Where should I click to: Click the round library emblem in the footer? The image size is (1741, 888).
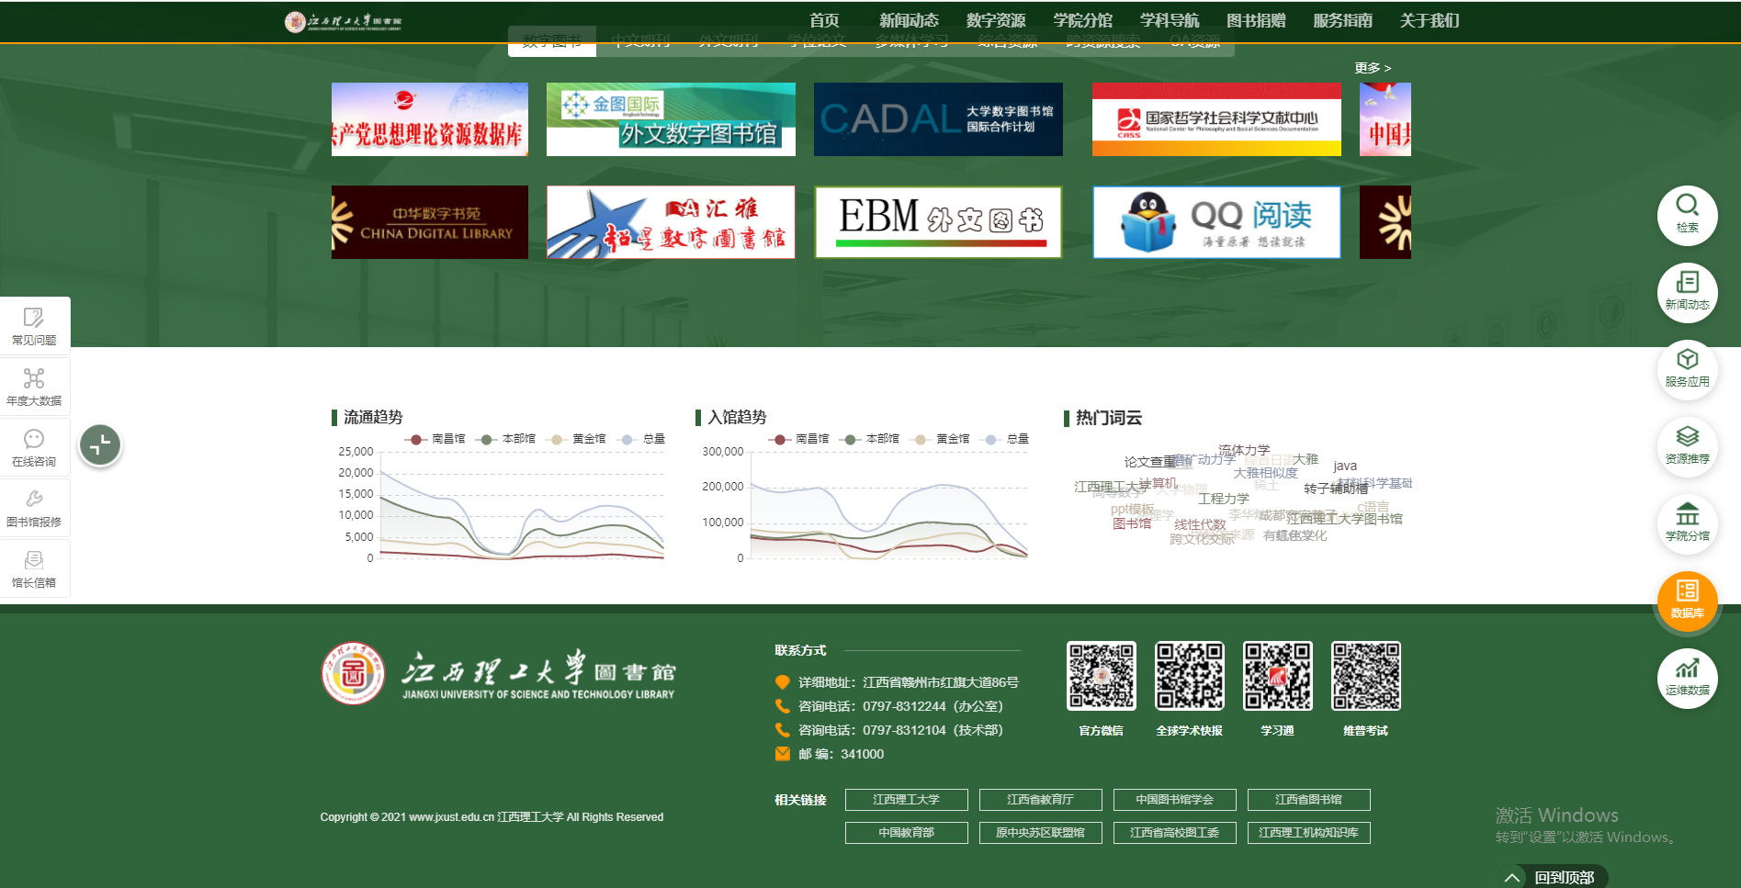[x=353, y=673]
